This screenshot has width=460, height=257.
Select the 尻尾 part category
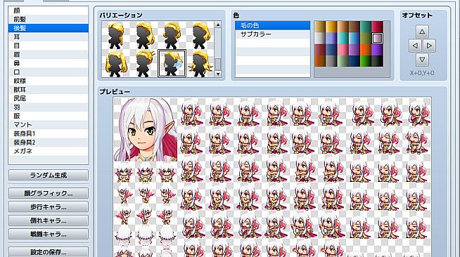pos(49,98)
